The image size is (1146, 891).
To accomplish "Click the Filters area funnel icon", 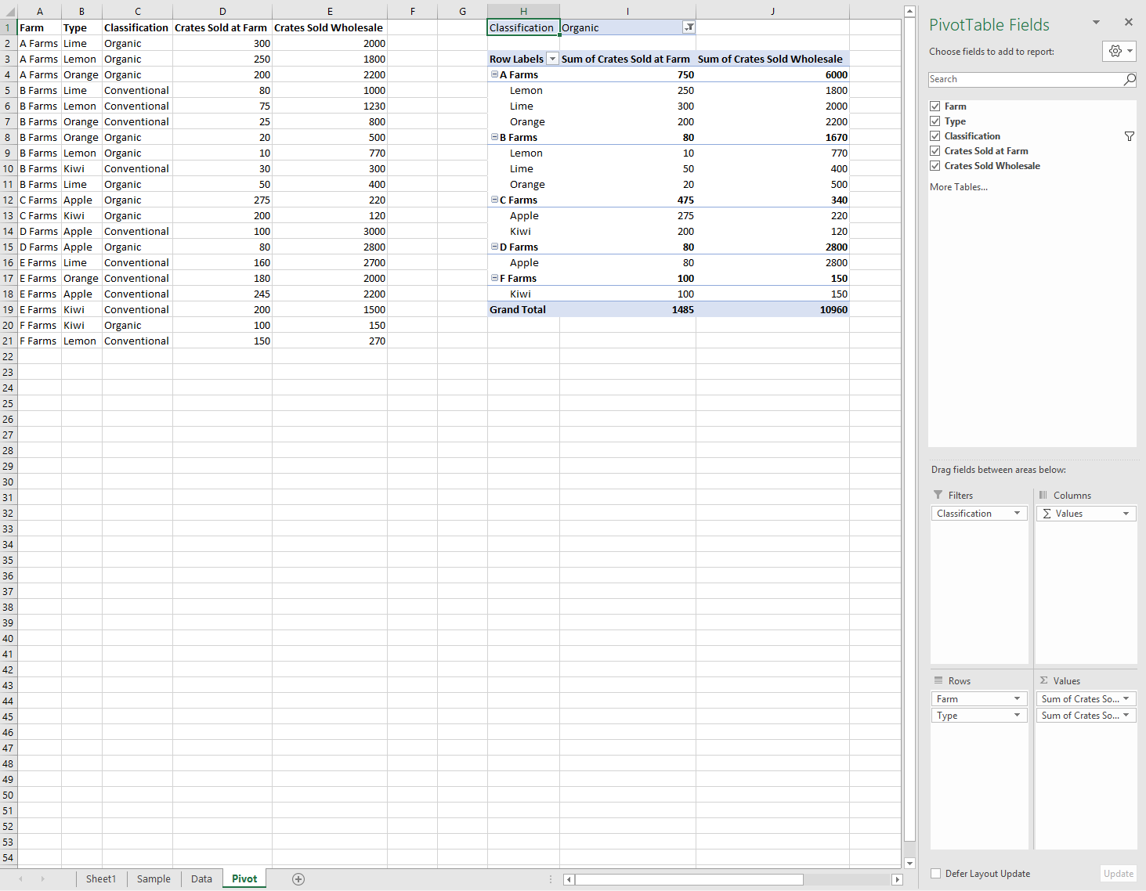I will tap(938, 494).
